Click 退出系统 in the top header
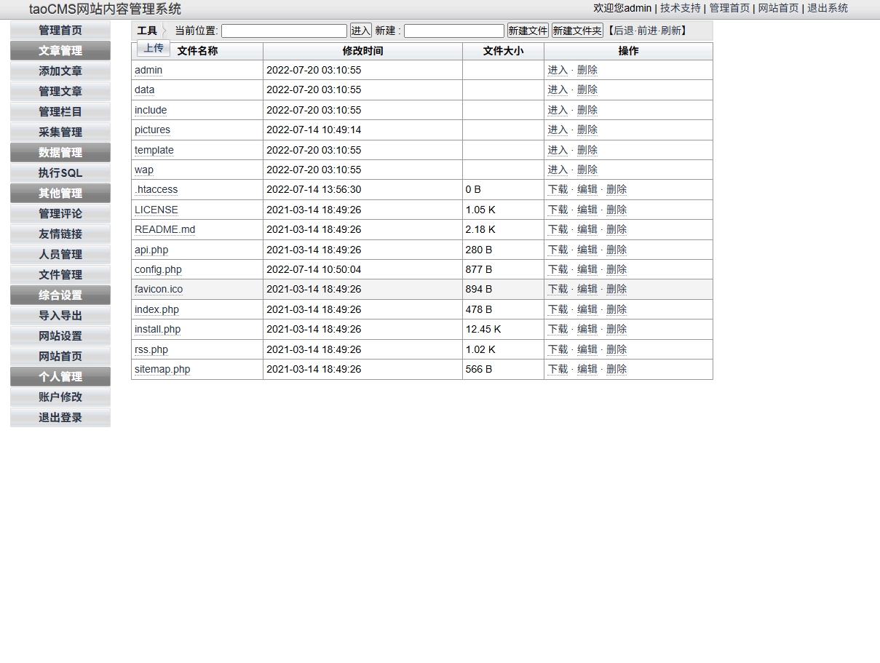Screen dimensions: 880x663 [x=828, y=8]
